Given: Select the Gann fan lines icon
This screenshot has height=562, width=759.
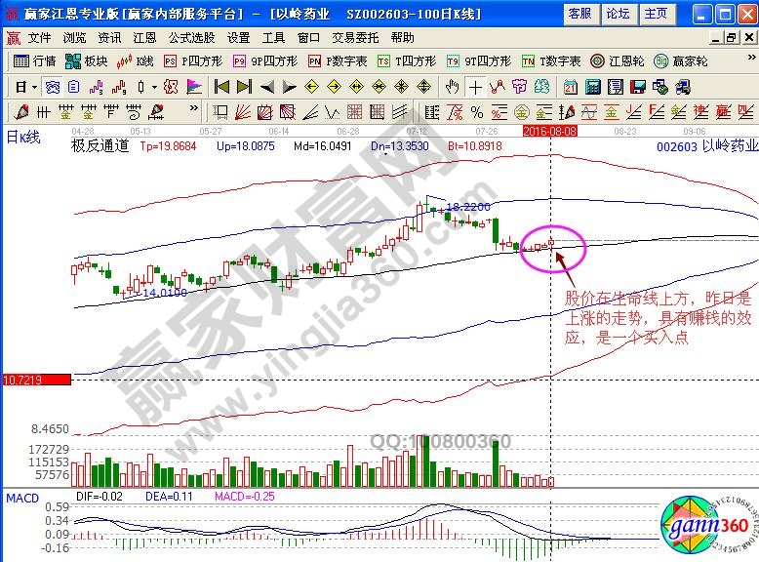Looking at the screenshot, I should click(243, 112).
